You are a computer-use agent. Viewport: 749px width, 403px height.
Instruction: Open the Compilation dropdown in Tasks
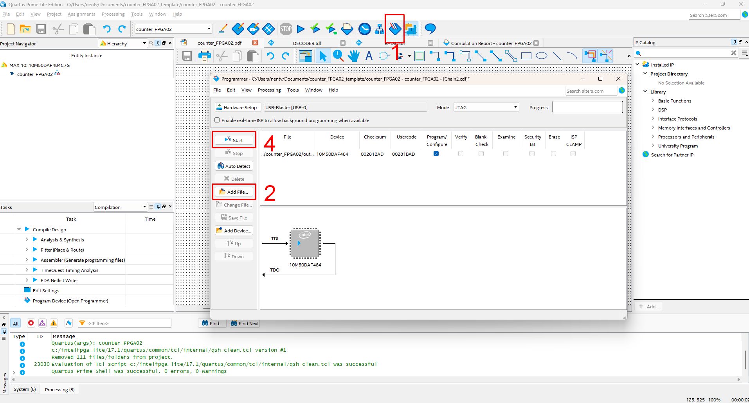pos(120,207)
